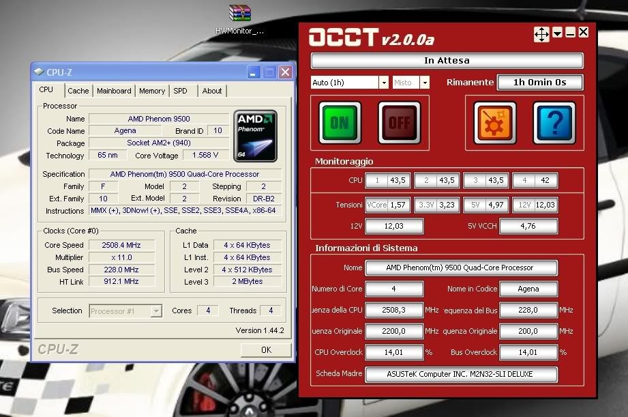628x417 pixels.
Task: Click the Scheda Madre value M2N32-SLI DELUXE
Action: click(460, 374)
